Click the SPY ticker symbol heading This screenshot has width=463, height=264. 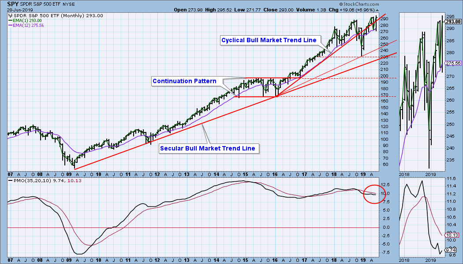click(13, 4)
